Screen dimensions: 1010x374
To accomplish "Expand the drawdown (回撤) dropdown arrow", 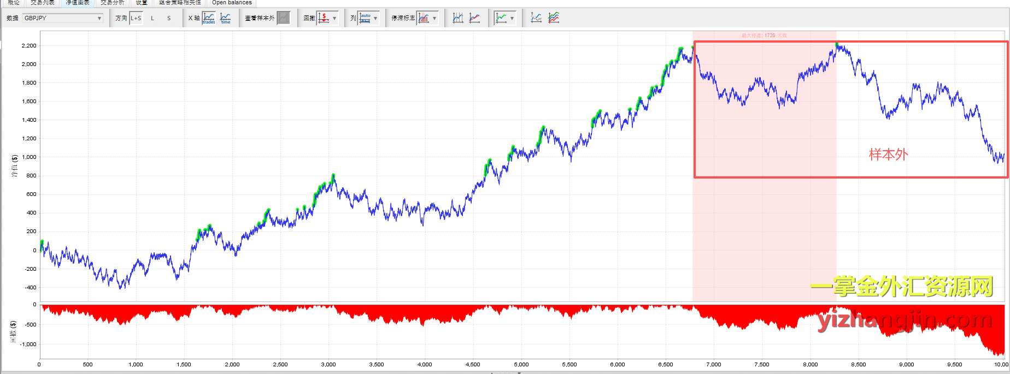I will [x=334, y=18].
